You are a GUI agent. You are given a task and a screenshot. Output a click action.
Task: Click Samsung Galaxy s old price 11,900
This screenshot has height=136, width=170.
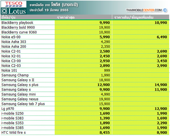[x=161, y=90]
